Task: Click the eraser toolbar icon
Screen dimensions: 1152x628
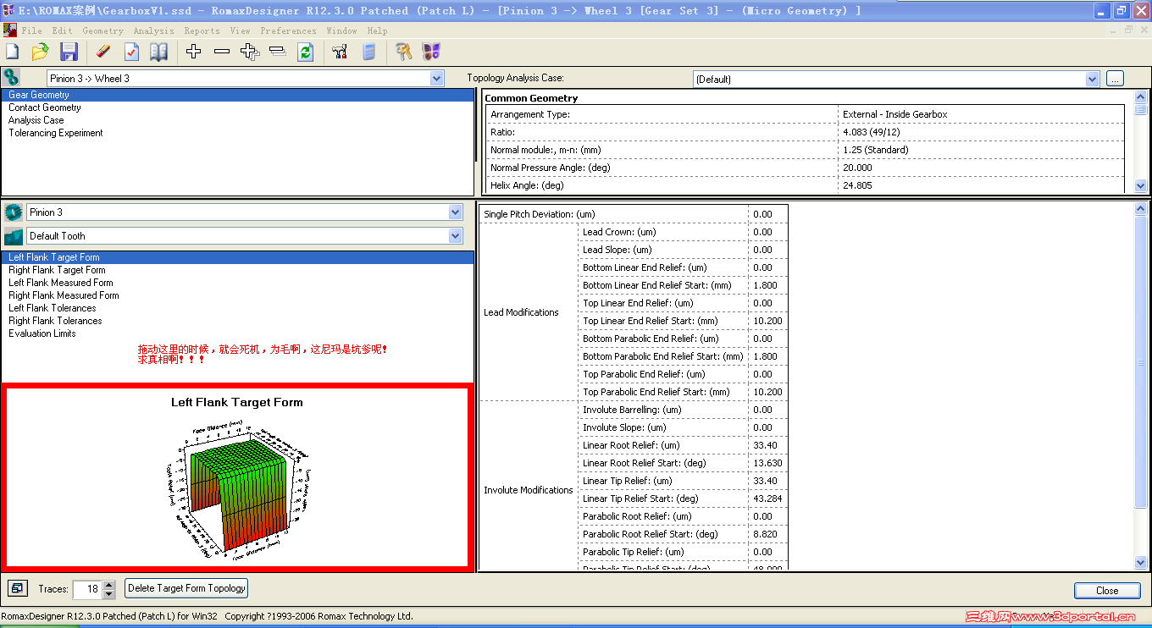Action: [103, 52]
